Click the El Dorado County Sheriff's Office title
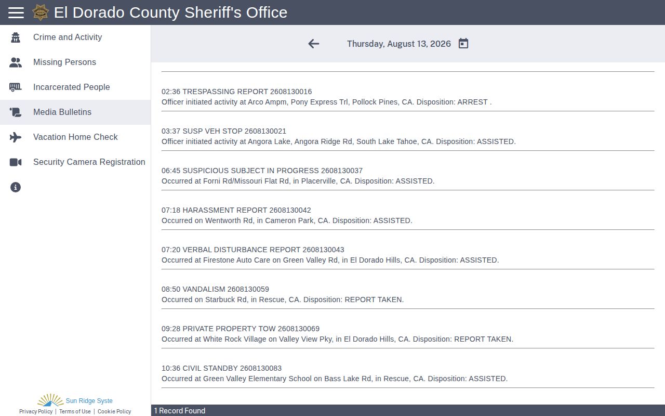Image resolution: width=665 pixels, height=416 pixels. click(170, 12)
